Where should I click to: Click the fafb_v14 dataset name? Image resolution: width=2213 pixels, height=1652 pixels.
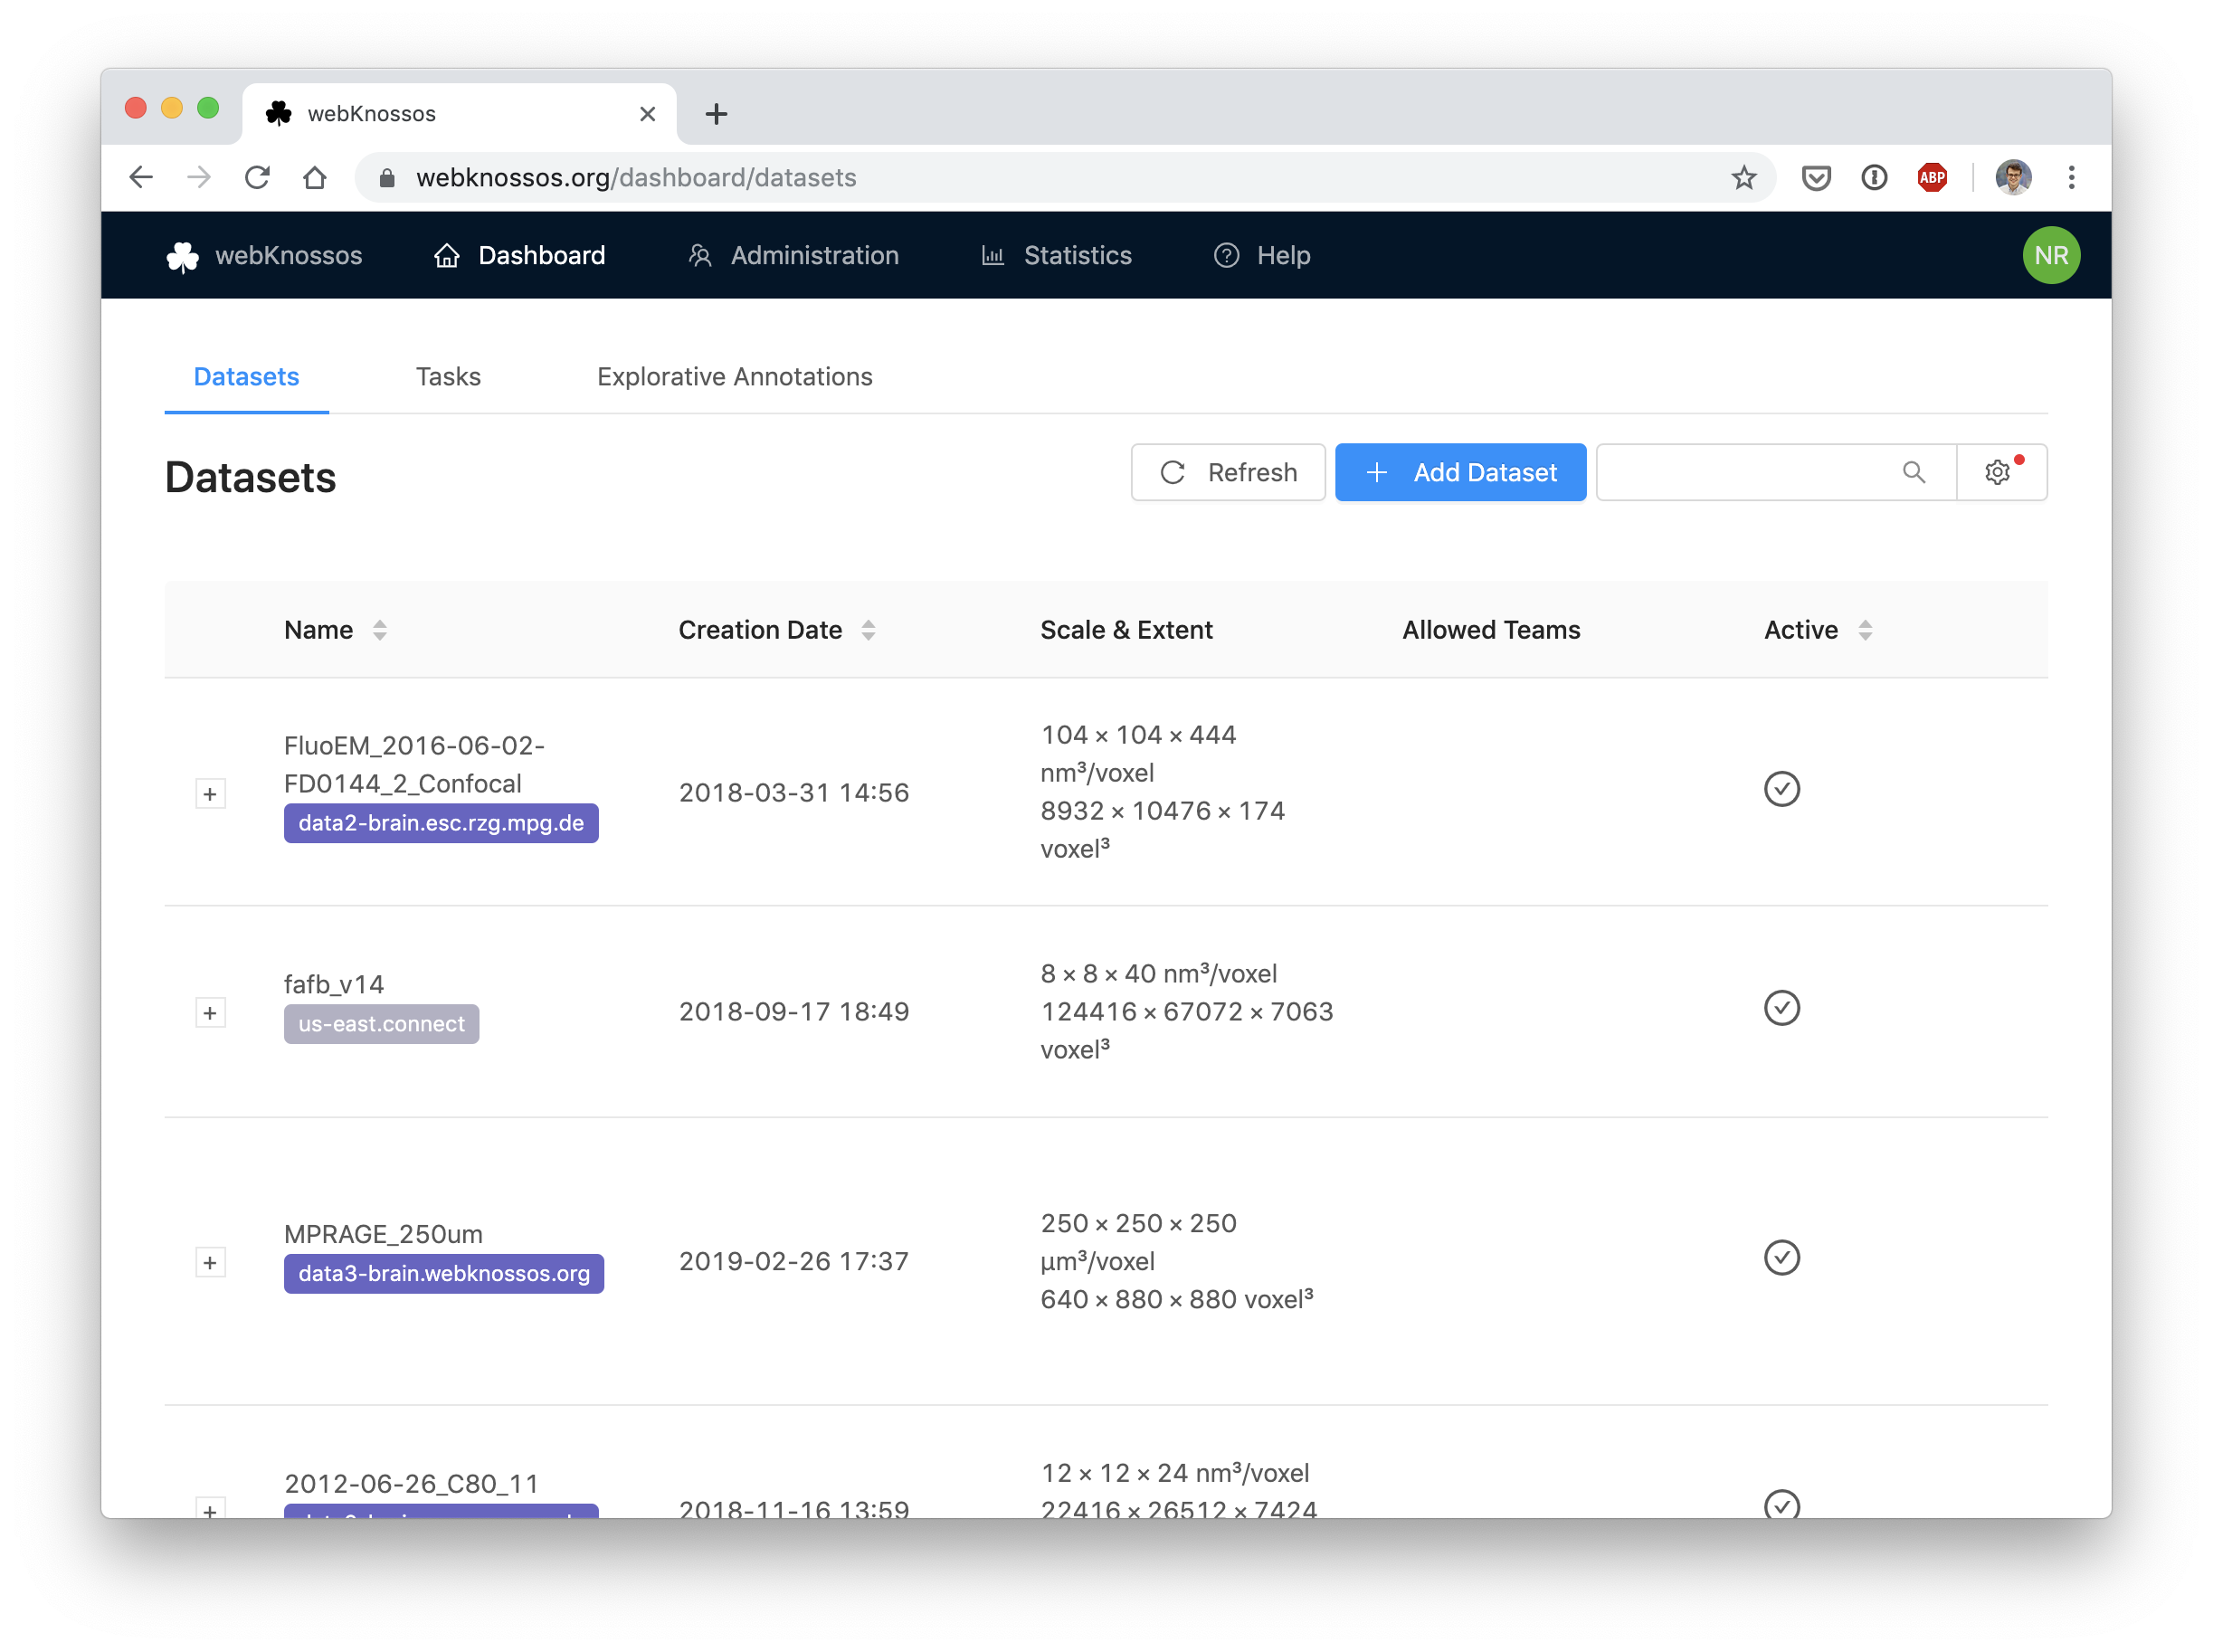tap(333, 984)
